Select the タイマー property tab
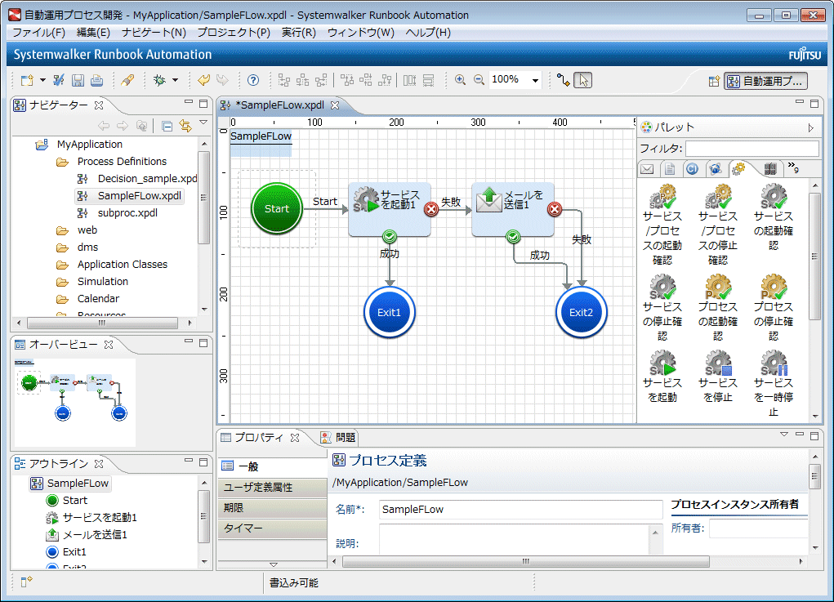The width and height of the screenshot is (834, 602). pyautogui.click(x=272, y=528)
